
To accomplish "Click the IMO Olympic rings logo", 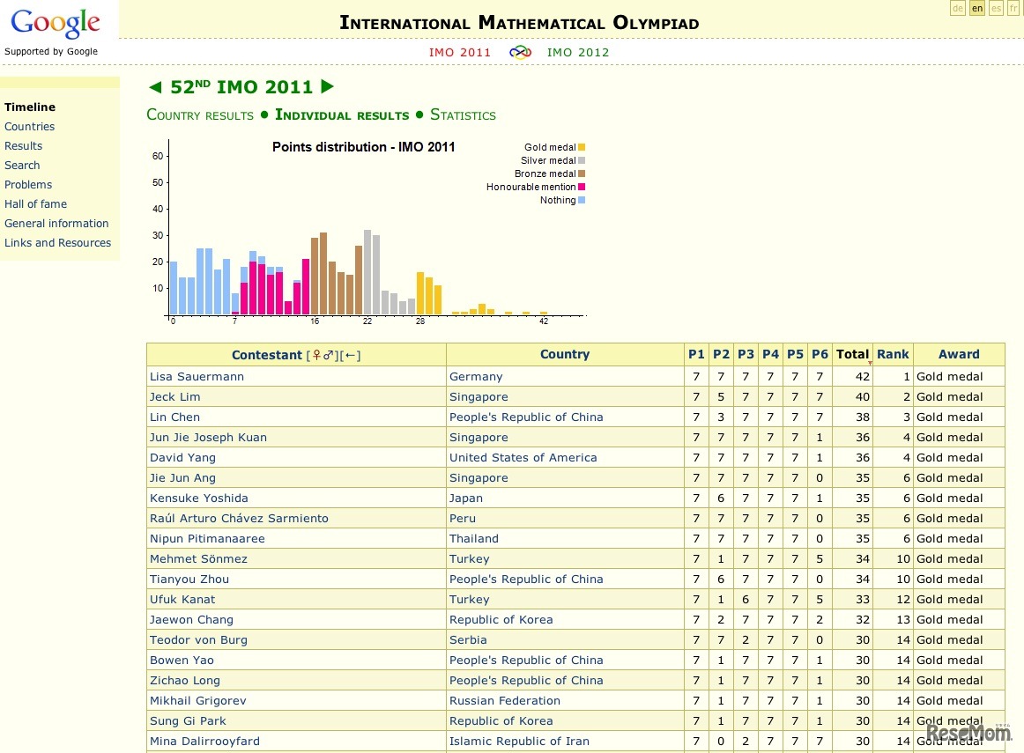I will (x=519, y=52).
